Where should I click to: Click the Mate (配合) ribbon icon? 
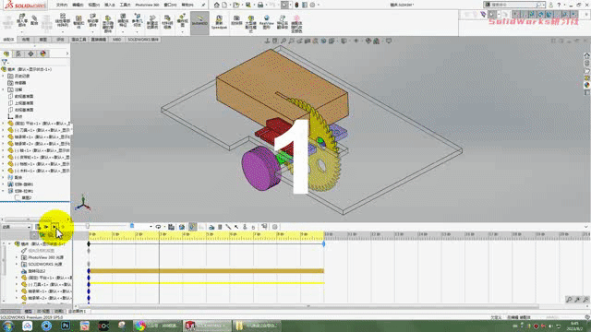(x=34, y=20)
